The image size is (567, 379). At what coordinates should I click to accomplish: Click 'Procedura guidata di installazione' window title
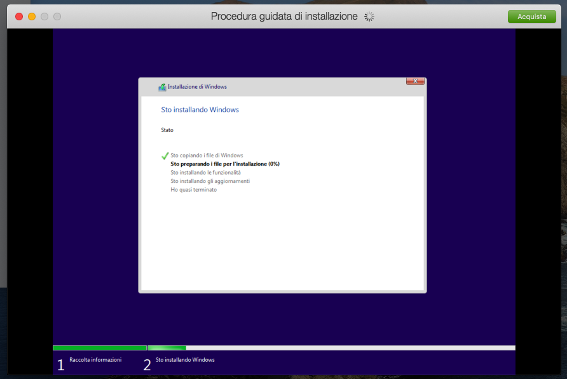284,17
